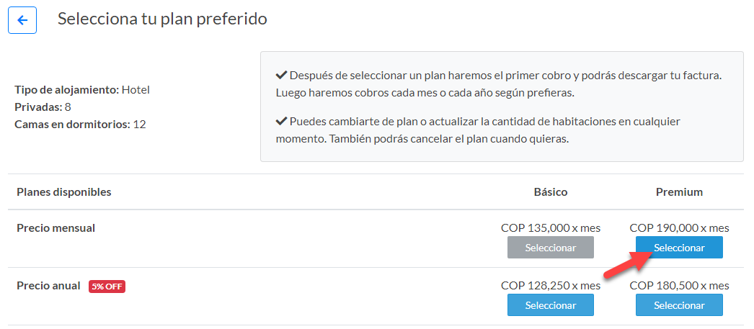Click the red 5% OFF badge
The image size is (754, 329).
pyautogui.click(x=107, y=287)
